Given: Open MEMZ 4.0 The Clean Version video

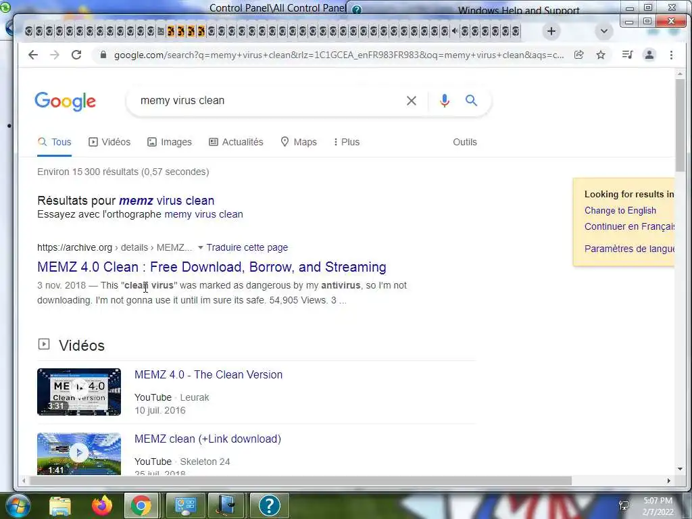Looking at the screenshot, I should pyautogui.click(x=208, y=374).
